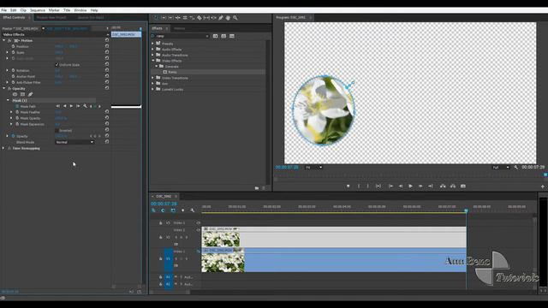This screenshot has width=548, height=308.
Task: Select the Razor tool
Action: pos(200,17)
